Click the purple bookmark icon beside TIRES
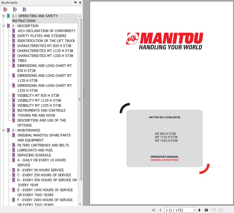 tap(14, 61)
